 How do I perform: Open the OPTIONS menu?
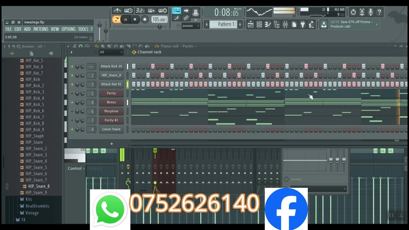tap(69, 29)
